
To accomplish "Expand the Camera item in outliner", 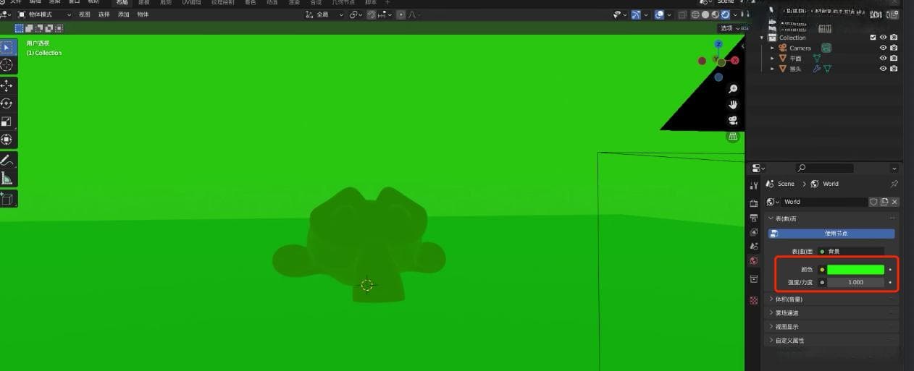I will (x=772, y=48).
